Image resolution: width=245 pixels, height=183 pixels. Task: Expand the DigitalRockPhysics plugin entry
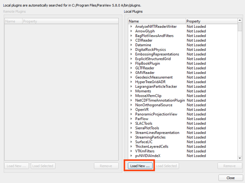pos(131,50)
